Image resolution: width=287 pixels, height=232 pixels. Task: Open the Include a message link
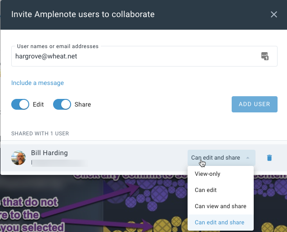tap(37, 83)
